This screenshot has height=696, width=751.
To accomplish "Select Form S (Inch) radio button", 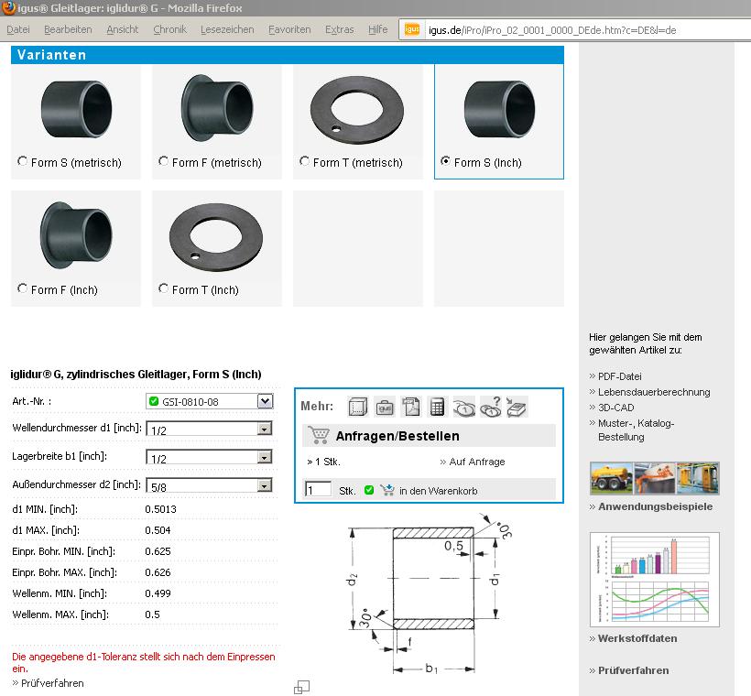I will point(445,161).
